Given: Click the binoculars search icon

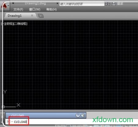Looking at the screenshot, I should click(x=108, y=4).
